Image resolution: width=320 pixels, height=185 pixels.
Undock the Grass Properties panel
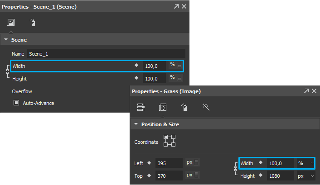(306, 91)
